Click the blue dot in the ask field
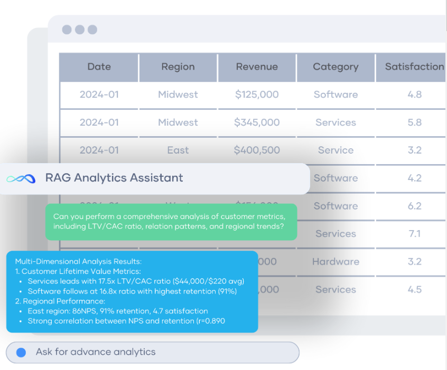The width and height of the screenshot is (447, 370). click(21, 352)
